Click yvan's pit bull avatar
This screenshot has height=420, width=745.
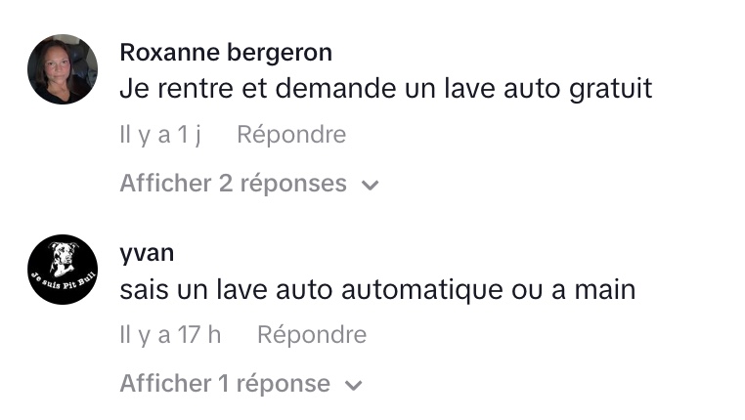tap(63, 270)
